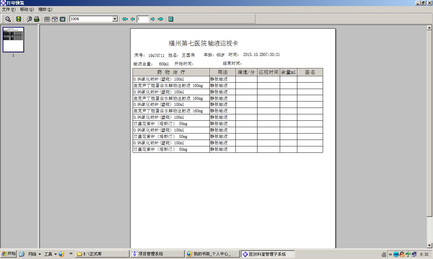Click the timestamp 2015.10.2807:30:31

[x=261, y=55]
